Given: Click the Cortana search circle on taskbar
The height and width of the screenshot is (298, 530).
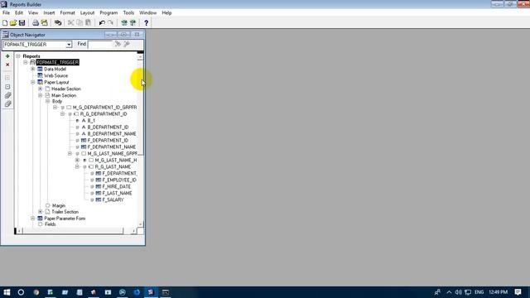Looking at the screenshot, I should click(21, 292).
